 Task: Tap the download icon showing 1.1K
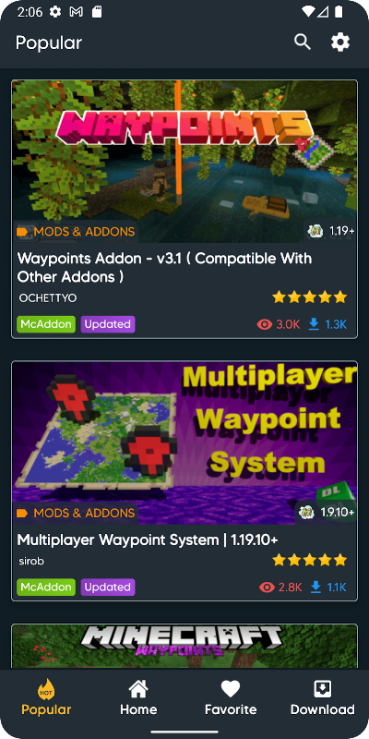coord(315,587)
